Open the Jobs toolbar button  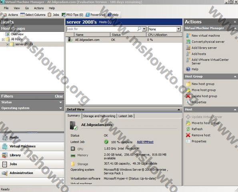(54, 15)
